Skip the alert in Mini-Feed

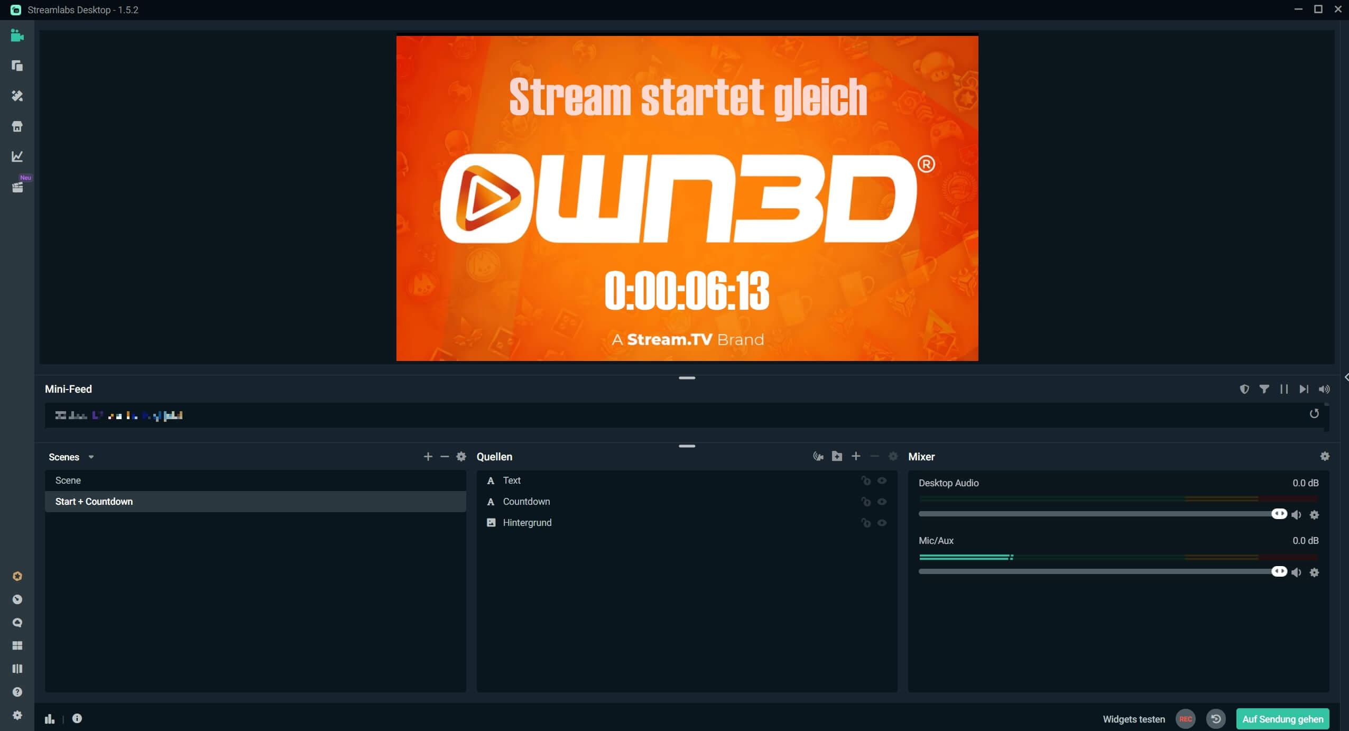tap(1304, 389)
